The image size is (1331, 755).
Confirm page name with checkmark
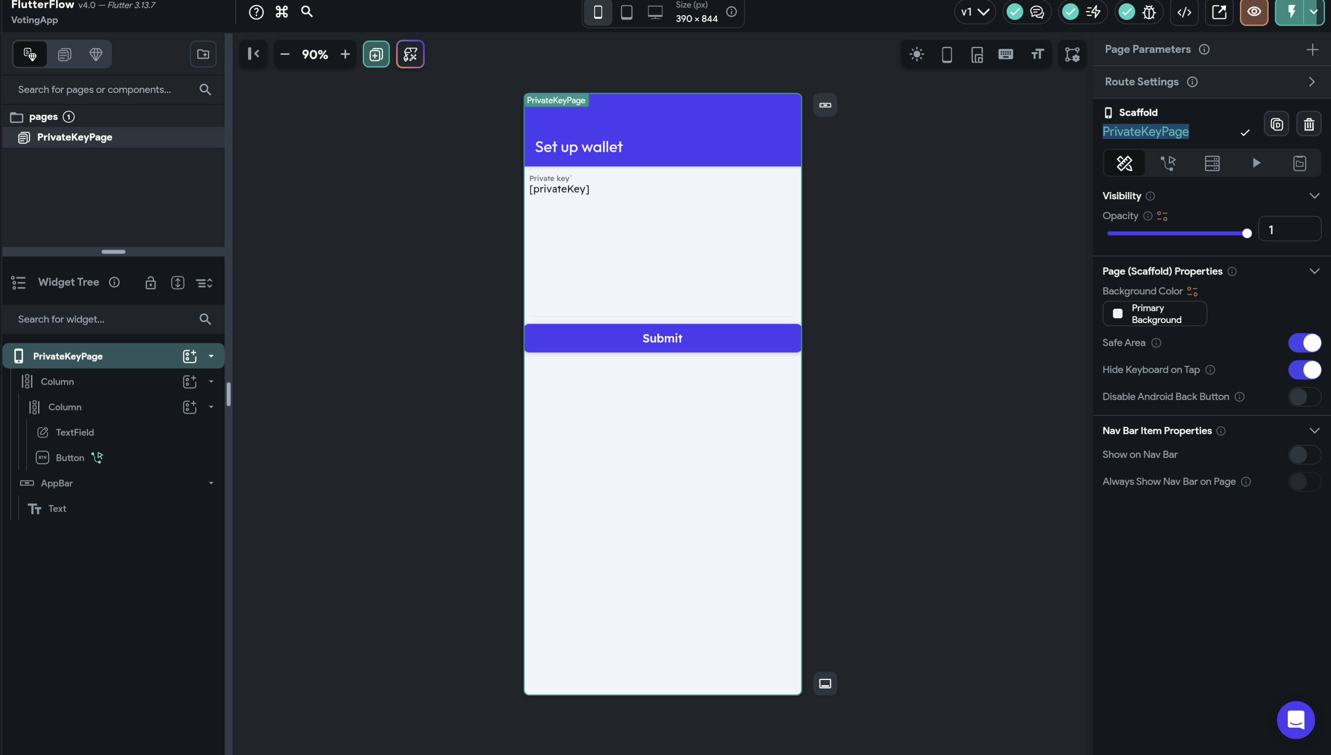(x=1245, y=133)
